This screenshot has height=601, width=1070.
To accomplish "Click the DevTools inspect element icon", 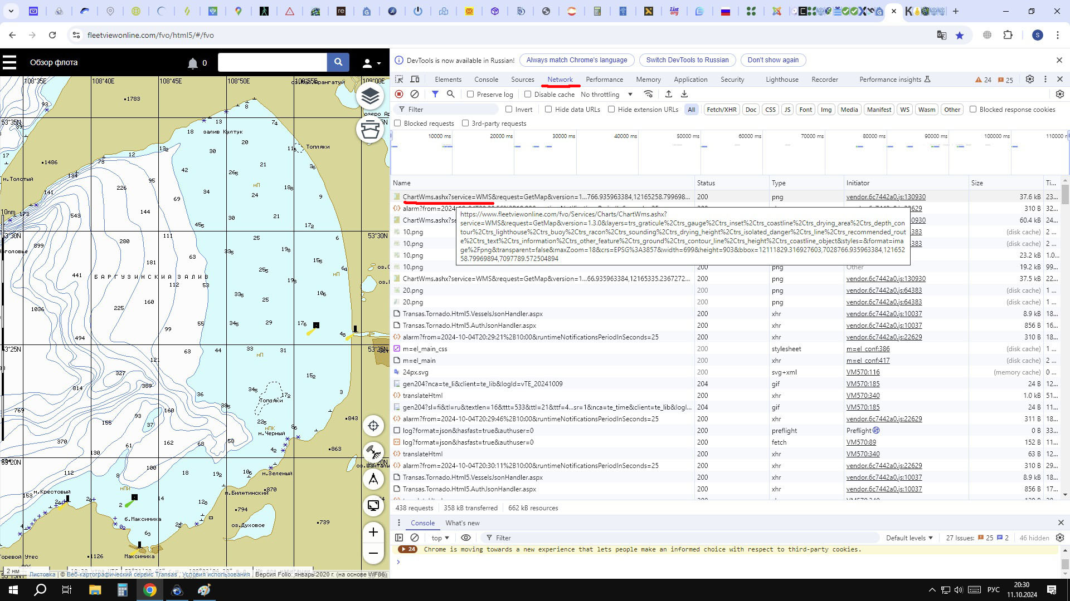I will pyautogui.click(x=399, y=80).
